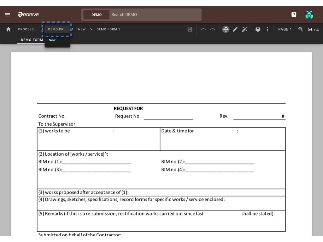Open the DEMO search scope selector
Viewport: 323px width, 242px height.
point(96,14)
